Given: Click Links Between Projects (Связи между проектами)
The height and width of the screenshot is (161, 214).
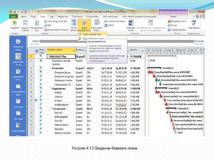Looking at the screenshot, I should coord(56,21).
